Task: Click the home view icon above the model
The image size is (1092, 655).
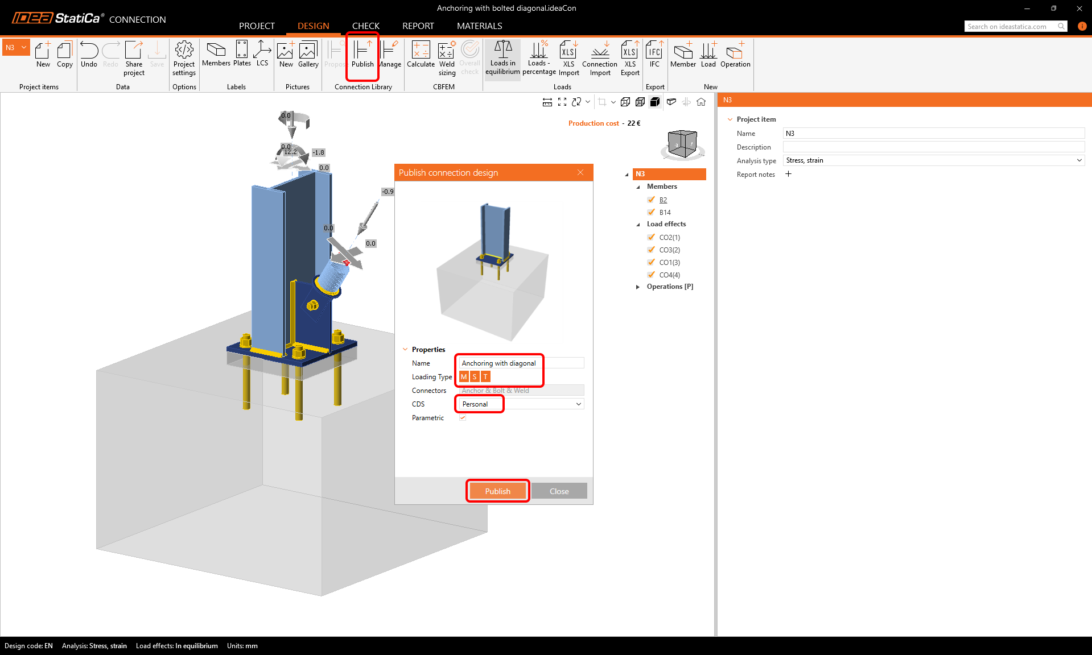Action: [701, 102]
